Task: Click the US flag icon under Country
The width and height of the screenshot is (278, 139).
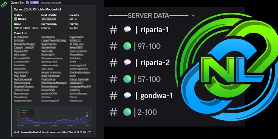Action: click(x=71, y=19)
